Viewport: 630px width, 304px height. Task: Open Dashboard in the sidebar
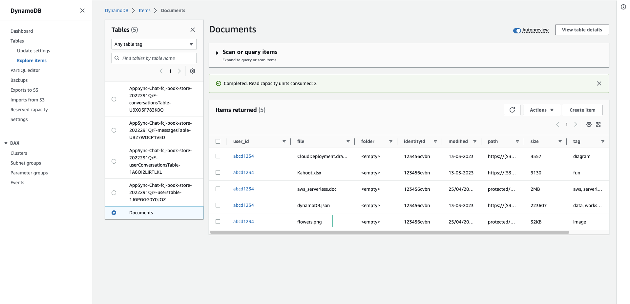(22, 31)
